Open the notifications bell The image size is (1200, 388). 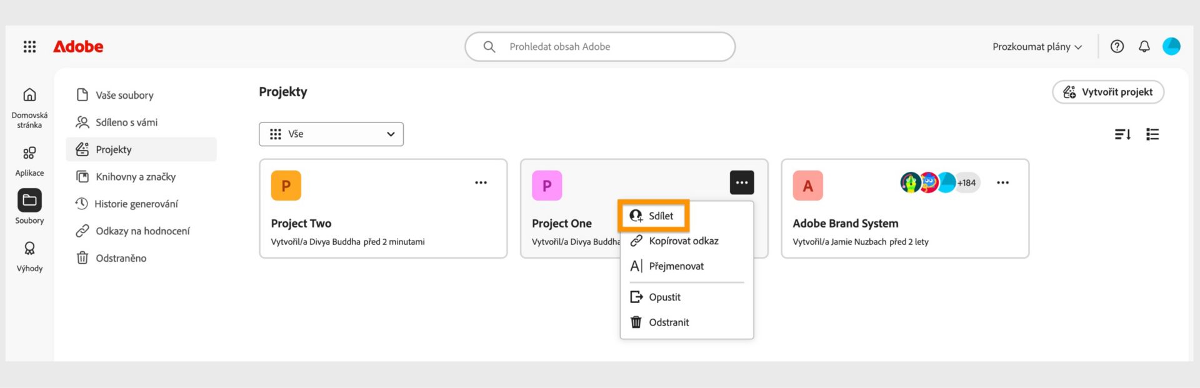click(x=1144, y=46)
